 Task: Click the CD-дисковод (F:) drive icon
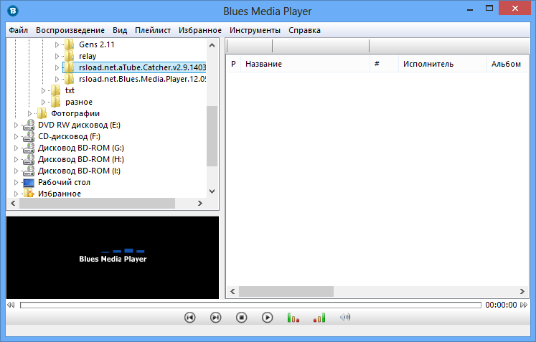pos(29,136)
